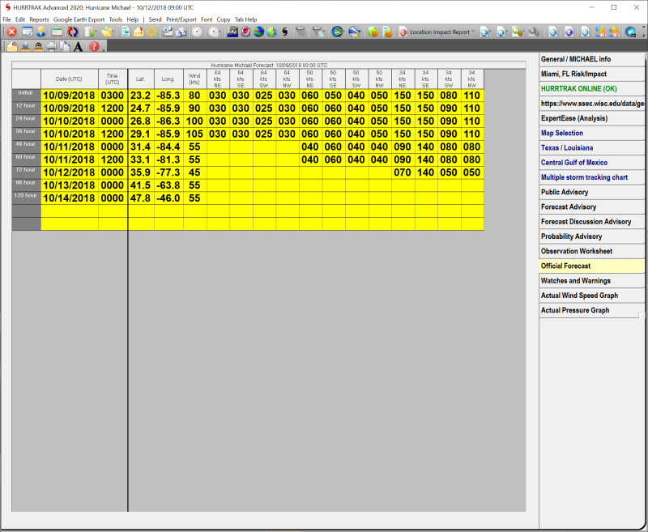Click the large letter A font icon
The width and height of the screenshot is (648, 532).
(78, 47)
